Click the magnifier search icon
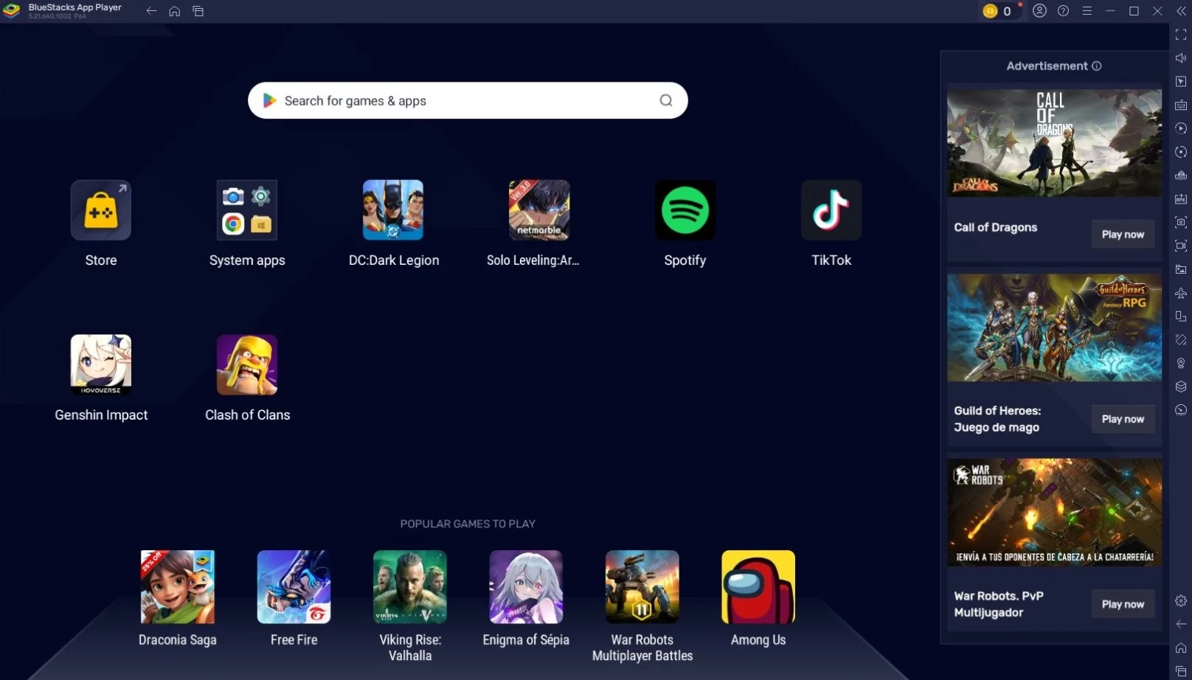 point(666,100)
